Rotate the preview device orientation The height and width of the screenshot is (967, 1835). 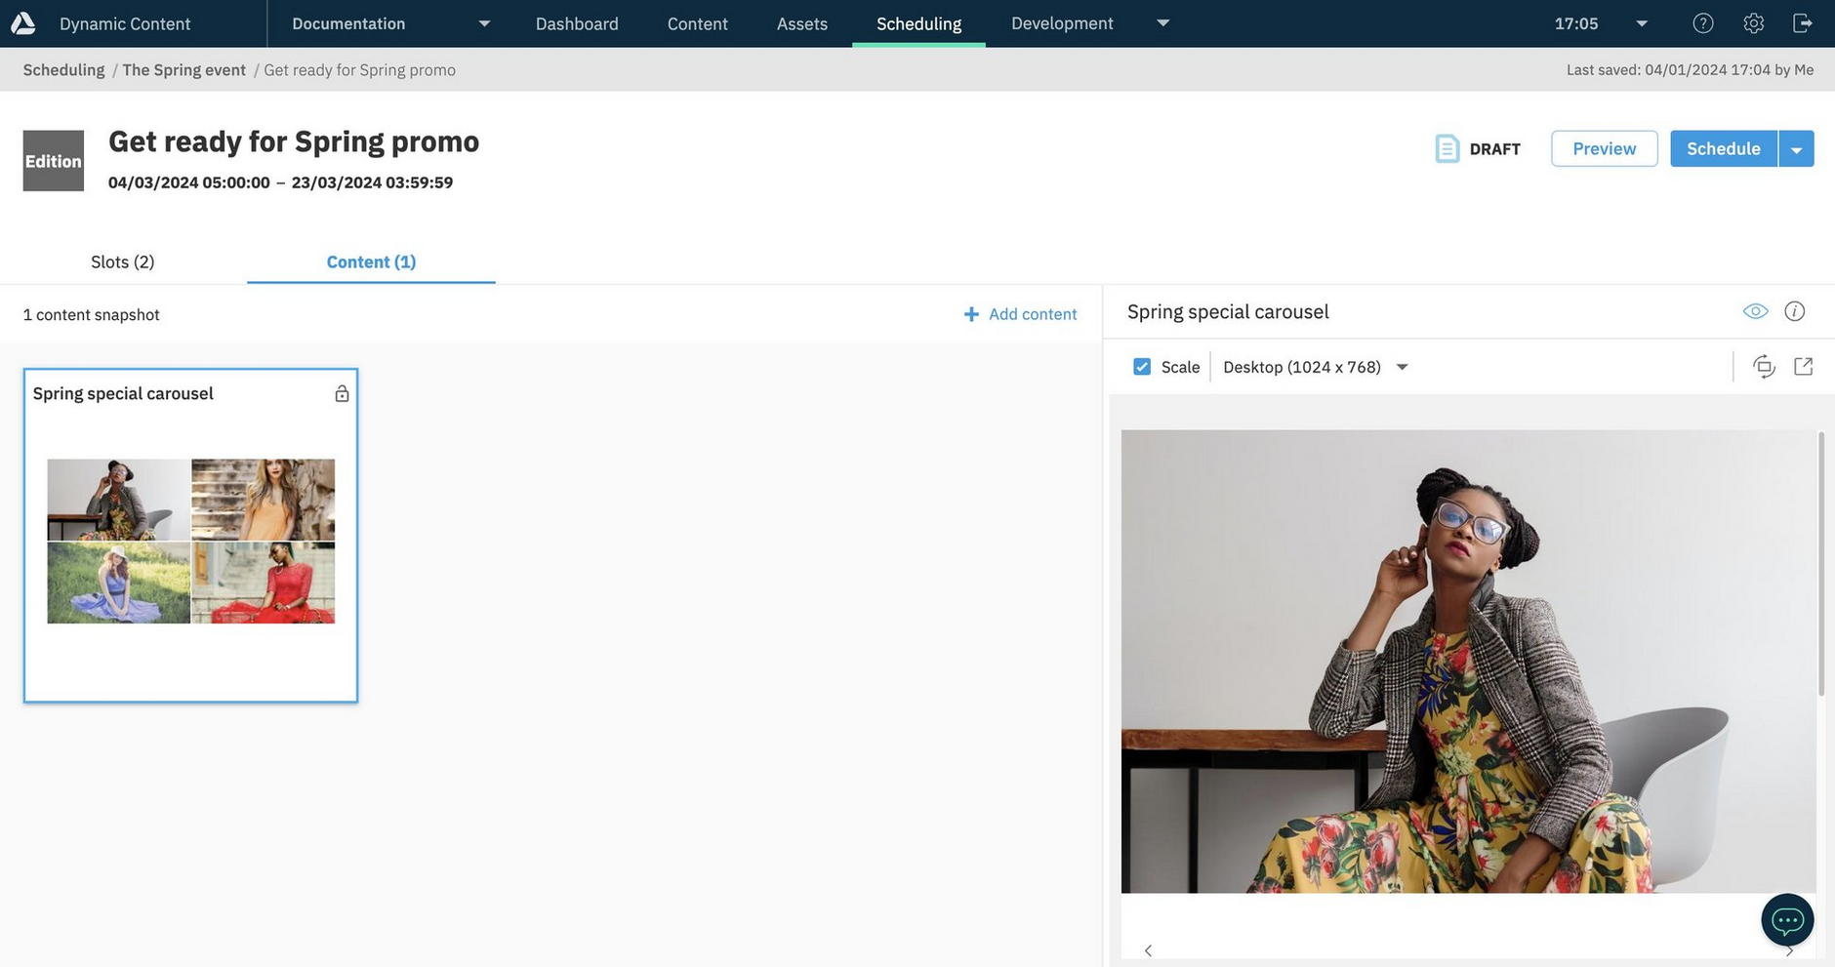(1763, 367)
